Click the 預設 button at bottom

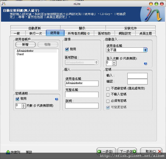(29, 152)
